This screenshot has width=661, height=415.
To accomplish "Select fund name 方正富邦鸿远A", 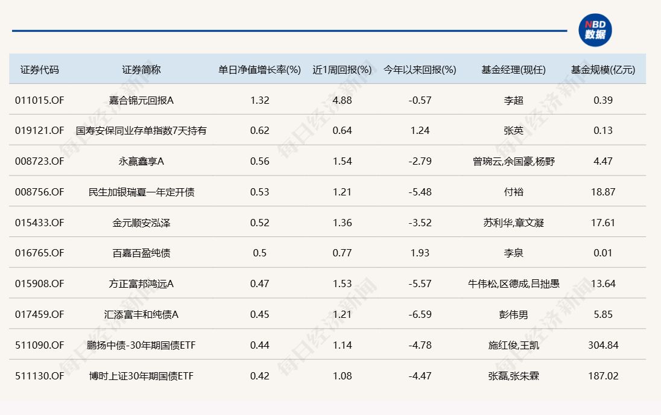I will pyautogui.click(x=141, y=284).
